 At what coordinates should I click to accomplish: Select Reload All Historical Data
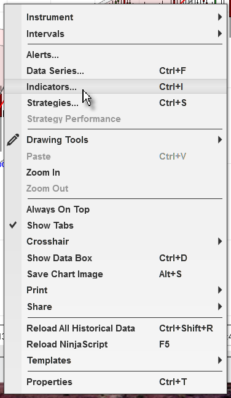pos(116,328)
